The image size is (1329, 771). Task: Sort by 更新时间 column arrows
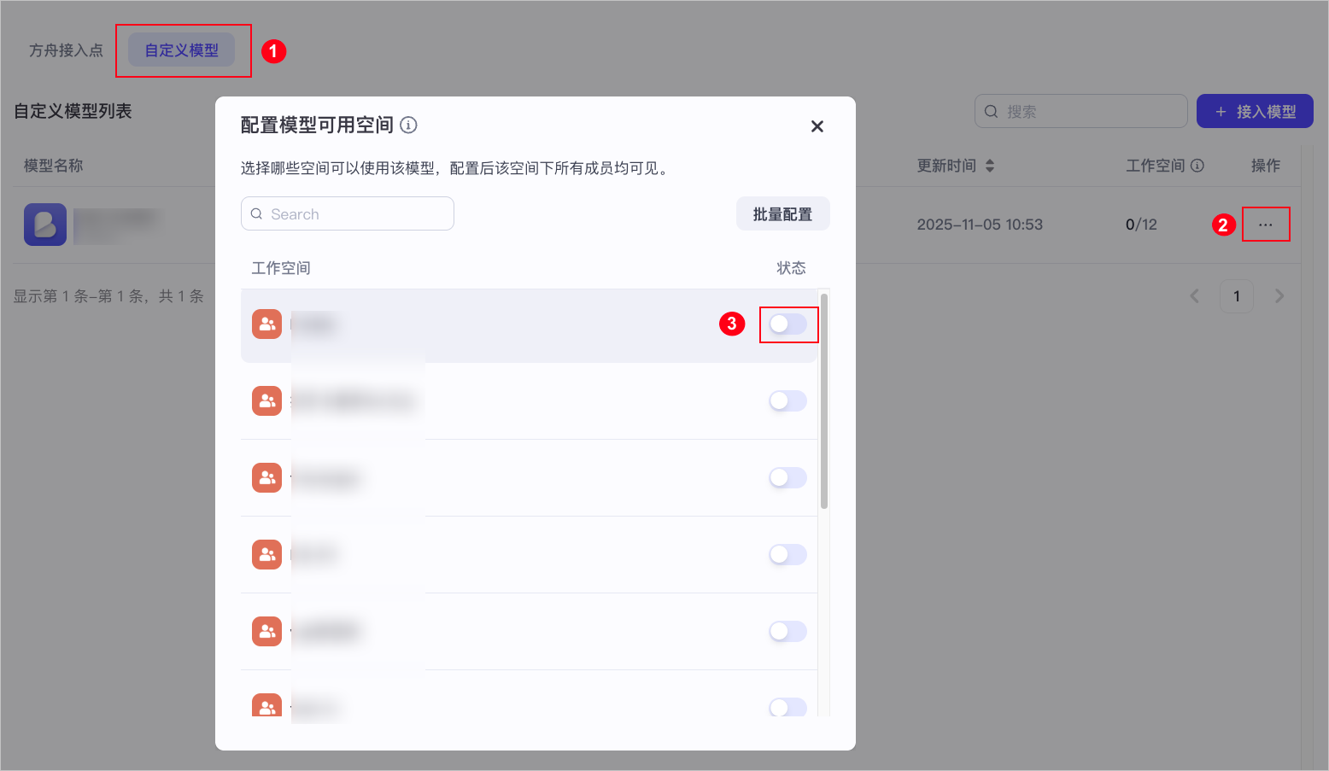[990, 166]
